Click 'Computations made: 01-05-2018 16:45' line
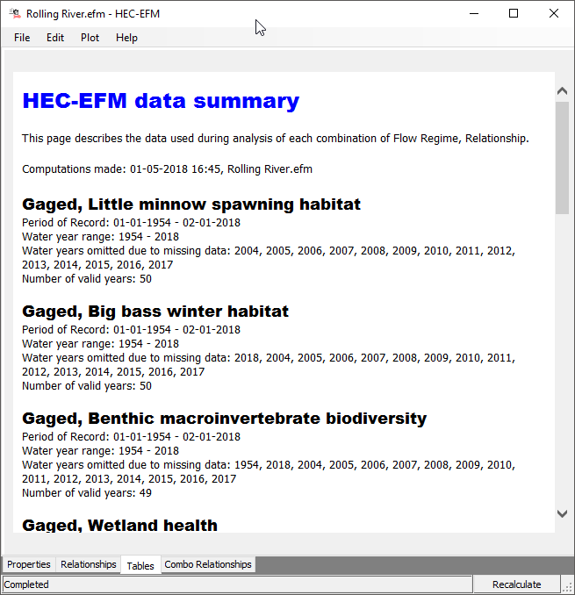 (x=167, y=168)
